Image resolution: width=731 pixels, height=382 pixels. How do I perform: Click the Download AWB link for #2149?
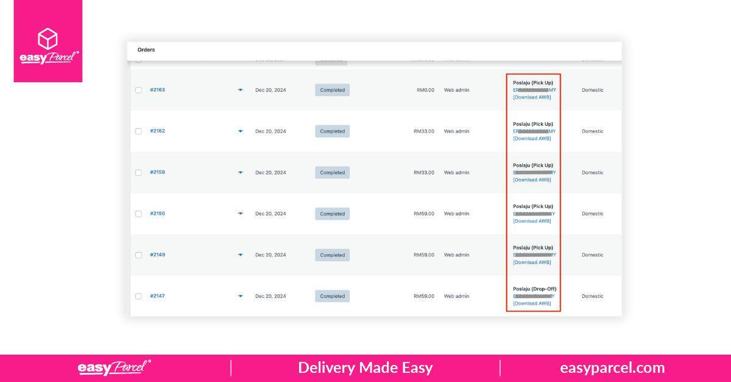click(532, 262)
